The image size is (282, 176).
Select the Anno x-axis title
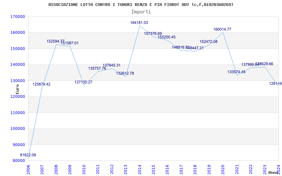click(x=273, y=172)
